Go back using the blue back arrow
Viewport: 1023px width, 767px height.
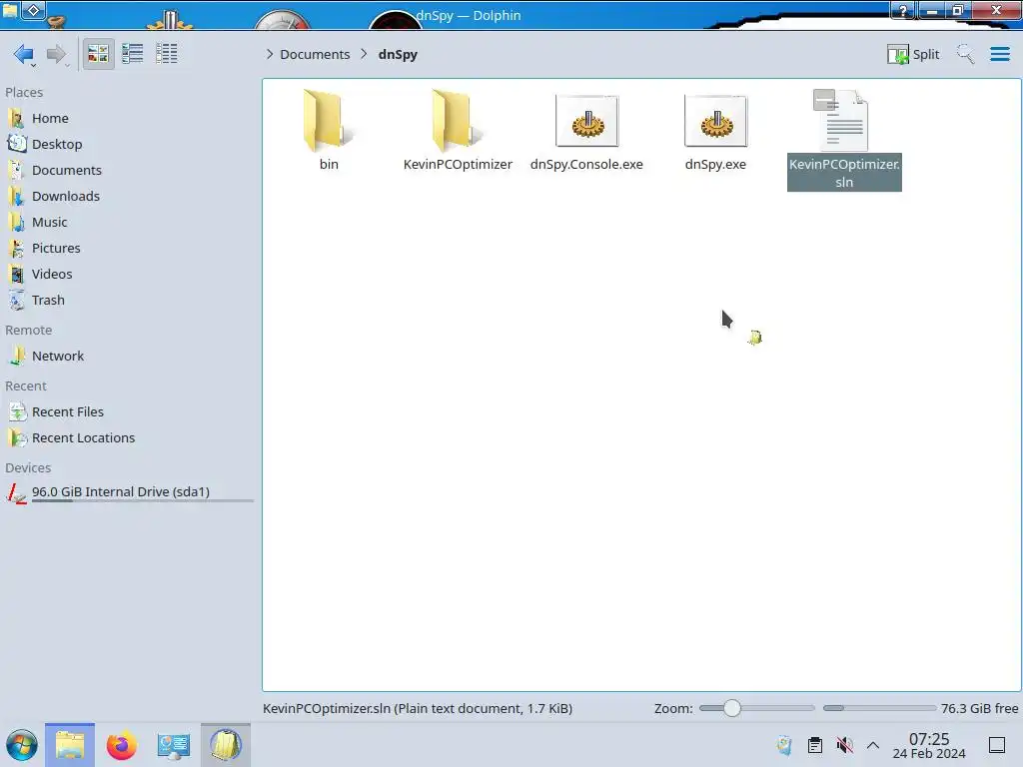tap(23, 54)
